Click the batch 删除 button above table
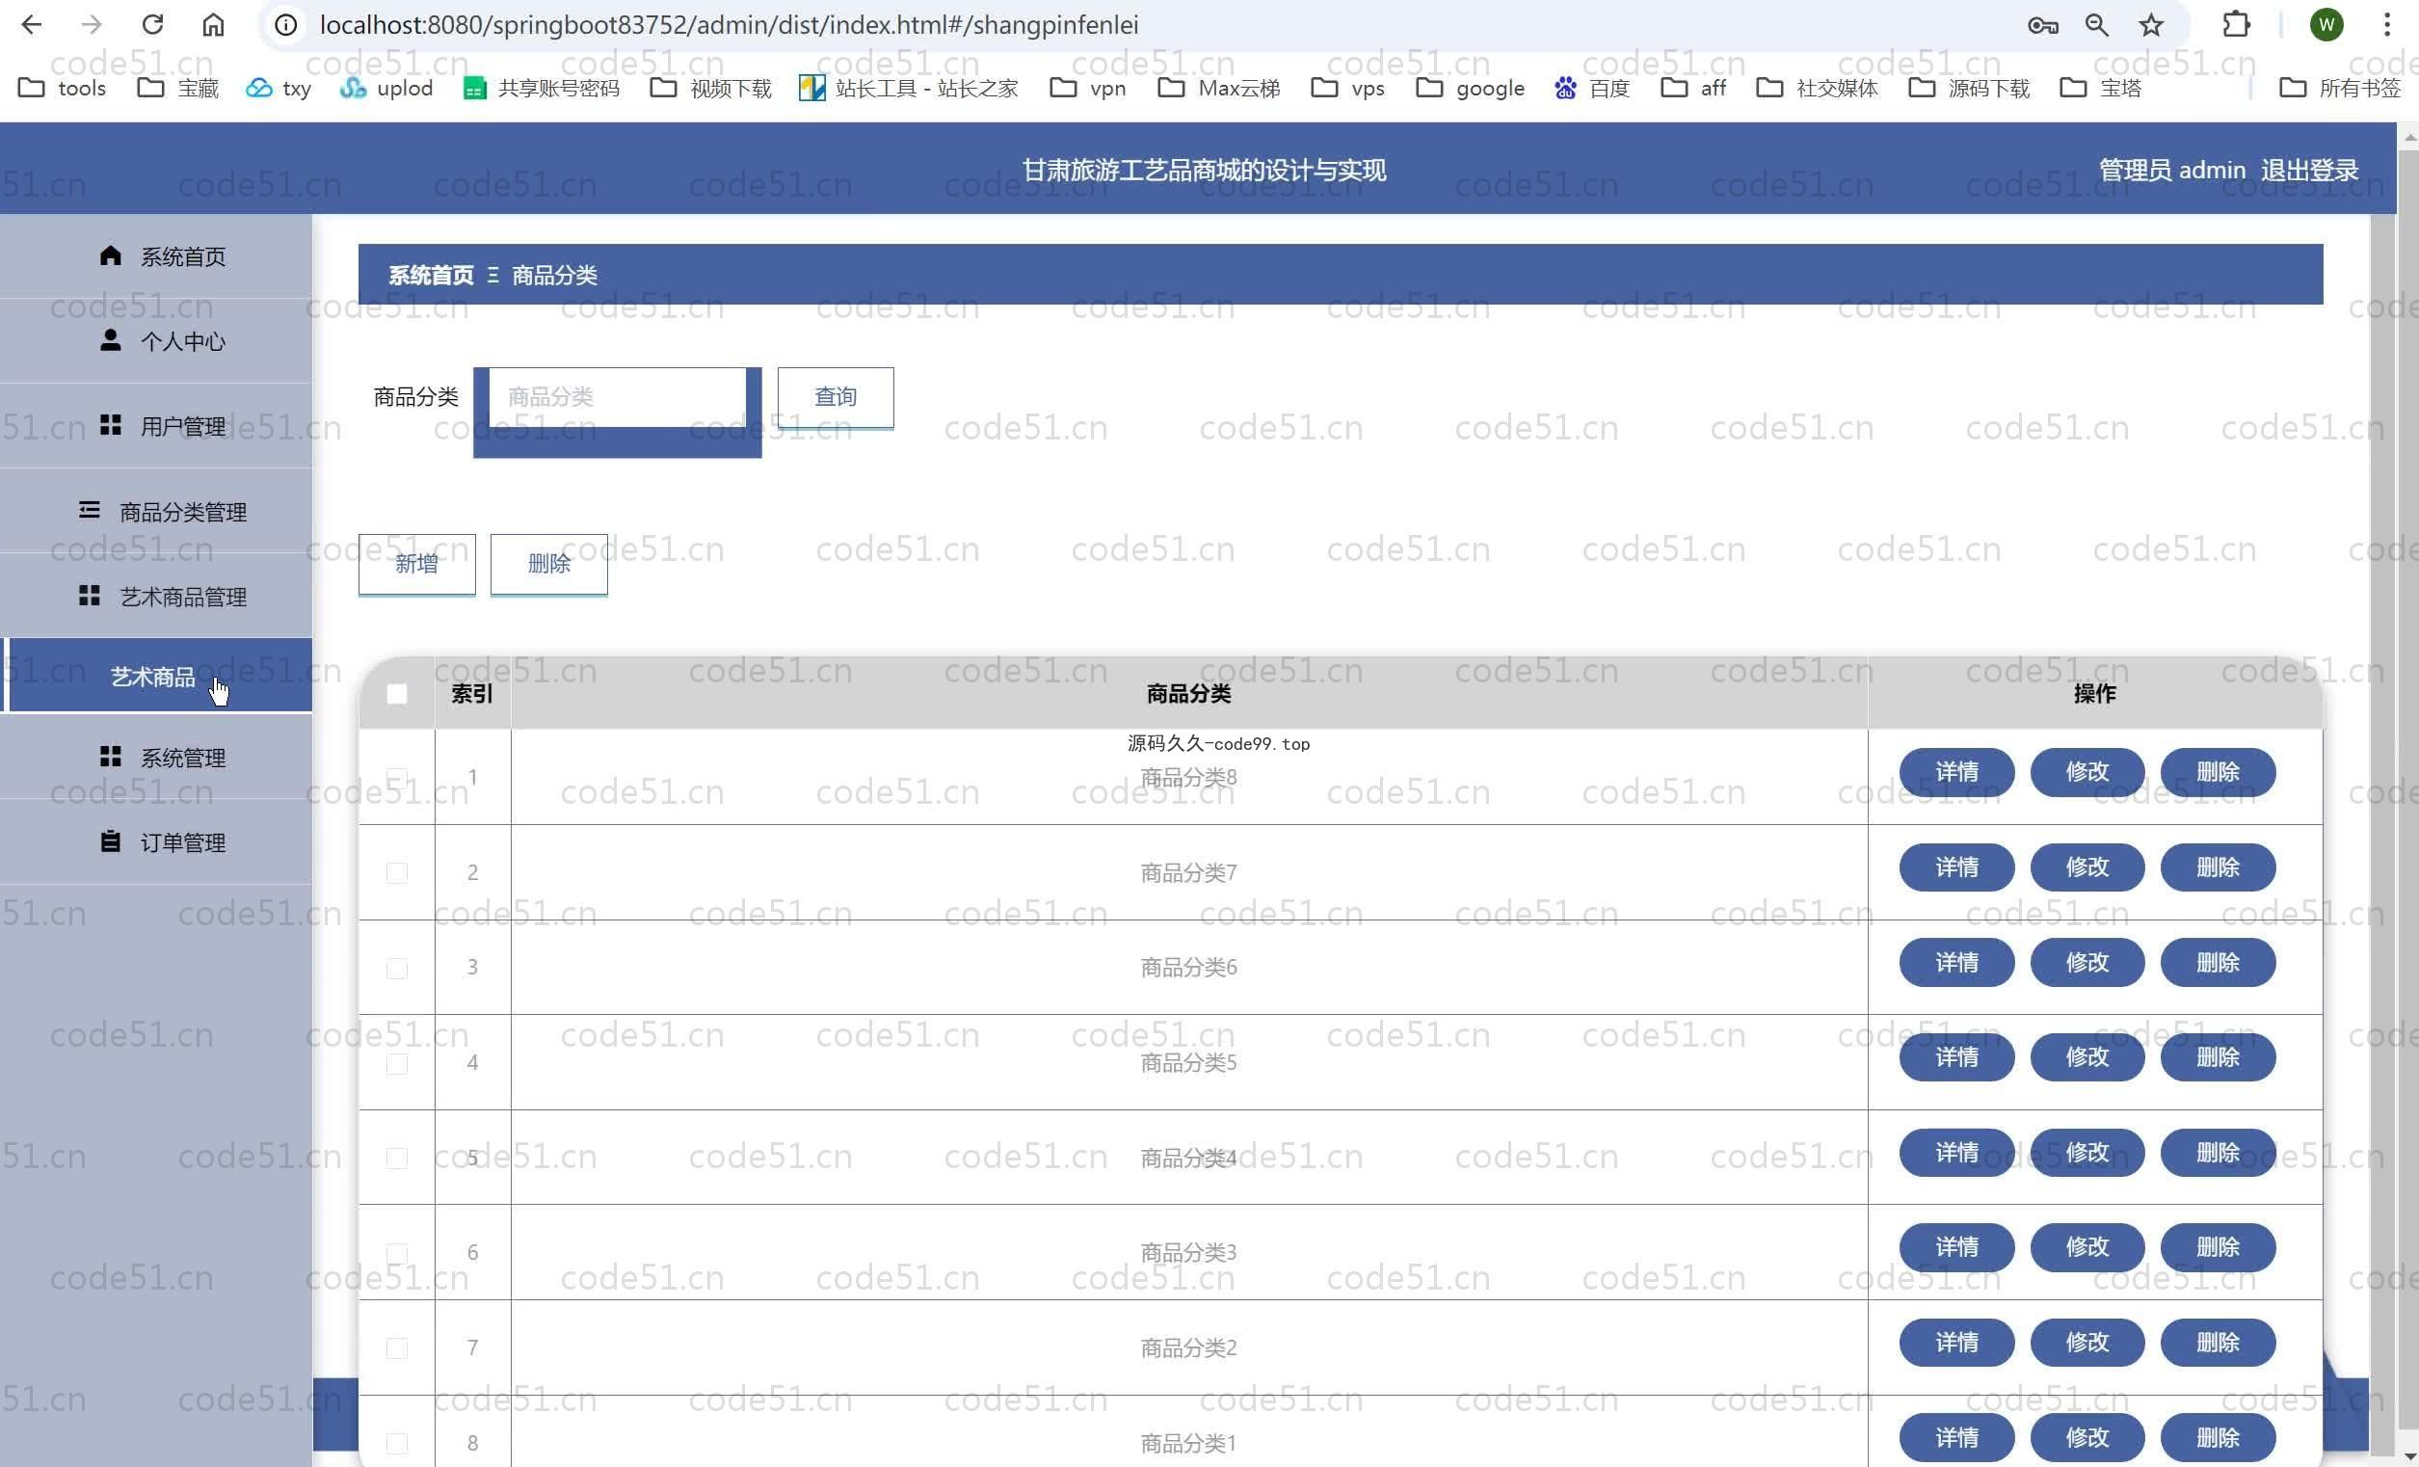Image resolution: width=2419 pixels, height=1467 pixels. click(x=548, y=564)
